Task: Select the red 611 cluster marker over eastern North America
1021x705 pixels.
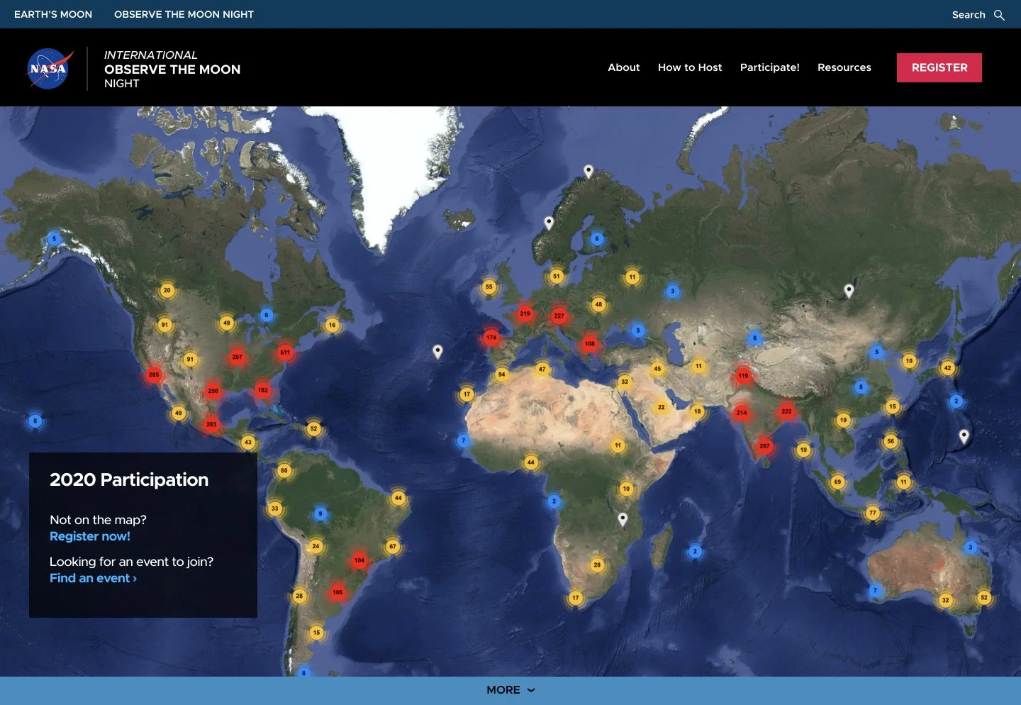Action: [284, 350]
